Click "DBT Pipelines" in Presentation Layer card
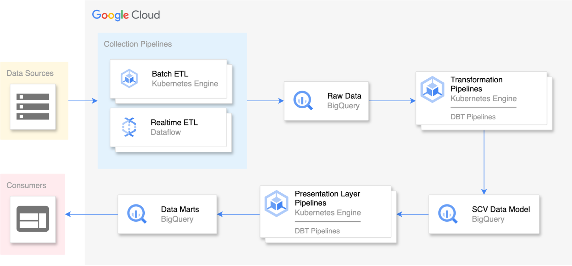The height and width of the screenshot is (266, 572). click(317, 231)
